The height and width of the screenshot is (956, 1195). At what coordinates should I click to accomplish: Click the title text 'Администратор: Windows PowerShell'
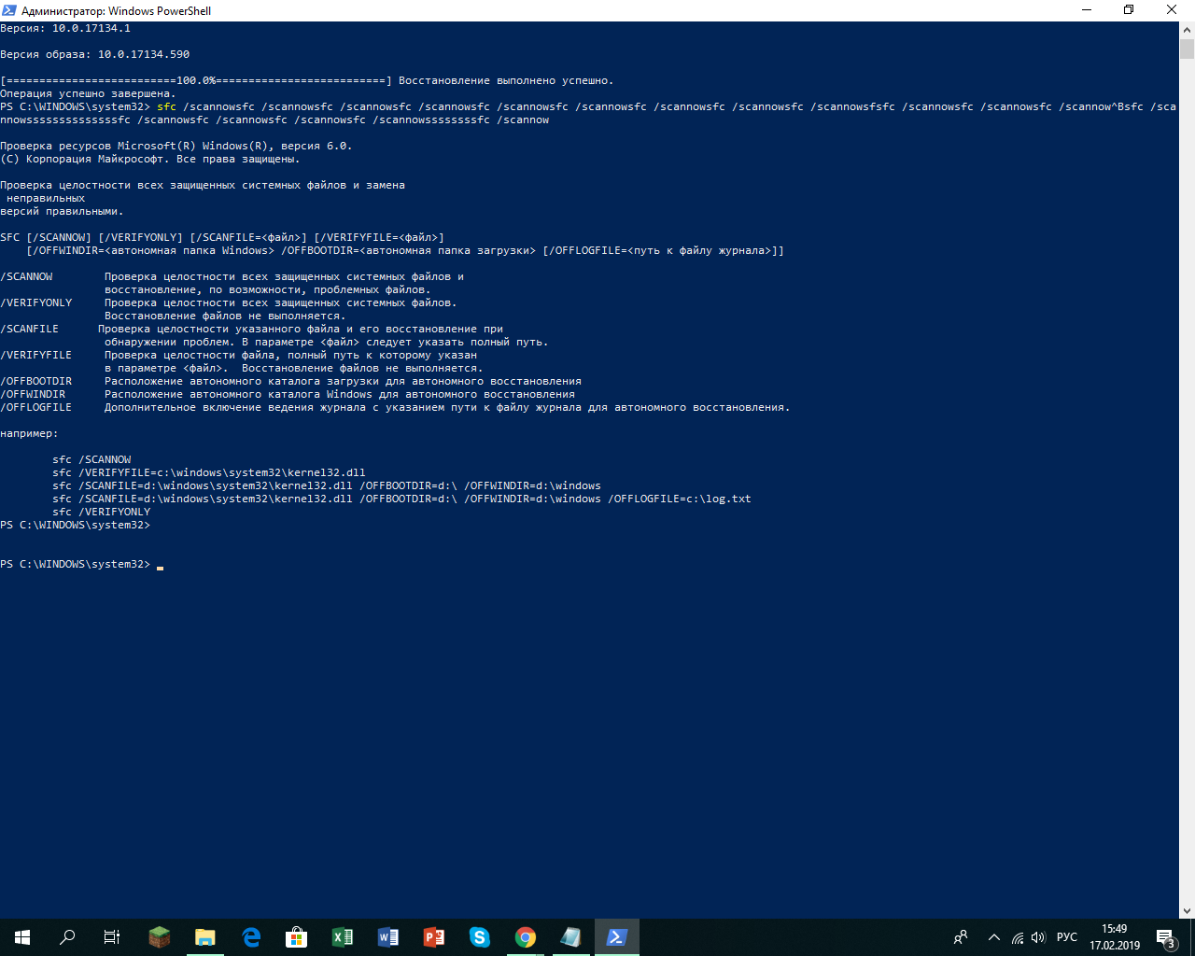[116, 10]
